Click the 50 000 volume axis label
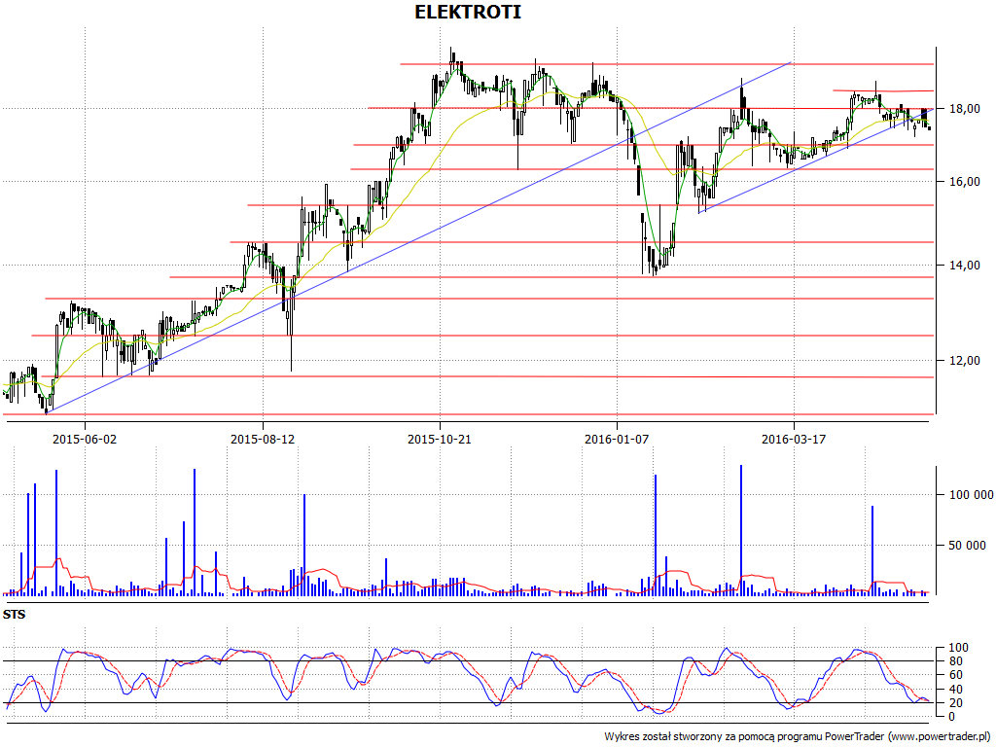 pos(968,545)
